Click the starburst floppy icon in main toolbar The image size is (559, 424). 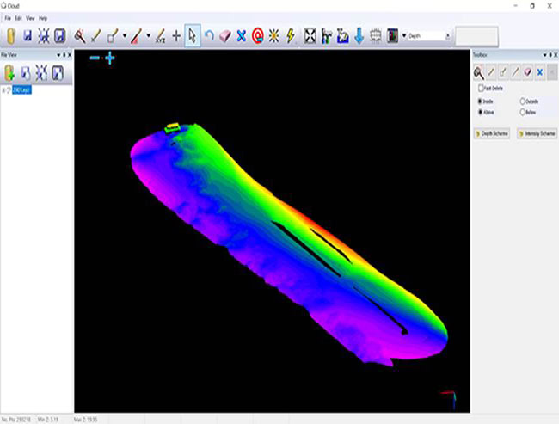click(x=44, y=36)
